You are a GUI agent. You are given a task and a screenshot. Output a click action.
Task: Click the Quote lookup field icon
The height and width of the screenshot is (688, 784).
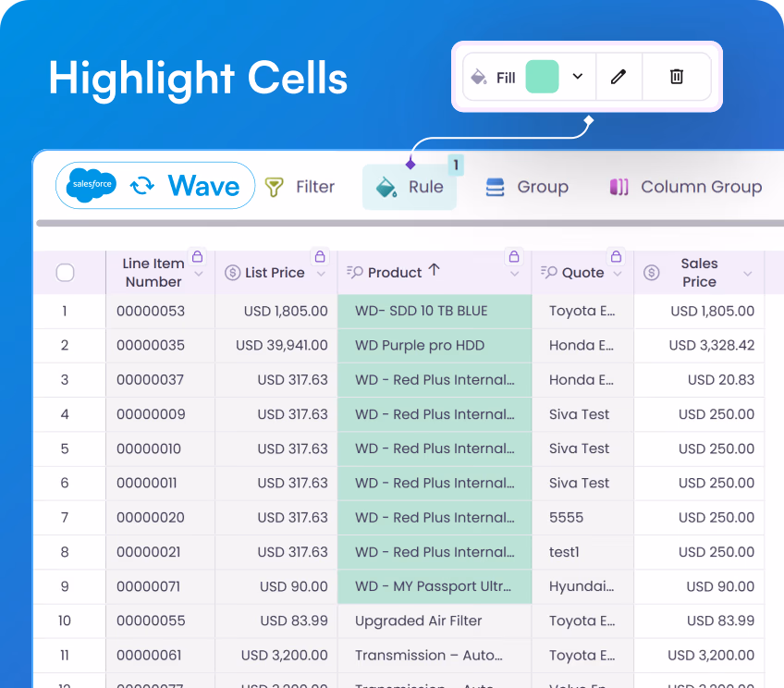point(548,272)
